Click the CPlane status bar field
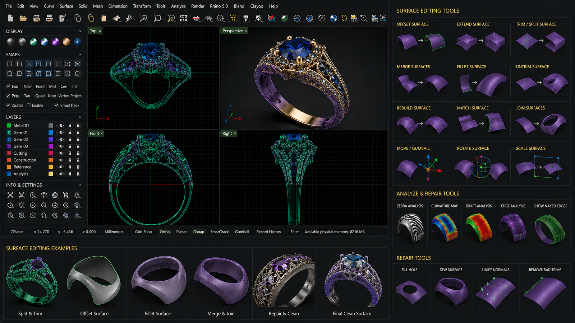575x323 pixels. tap(17, 232)
